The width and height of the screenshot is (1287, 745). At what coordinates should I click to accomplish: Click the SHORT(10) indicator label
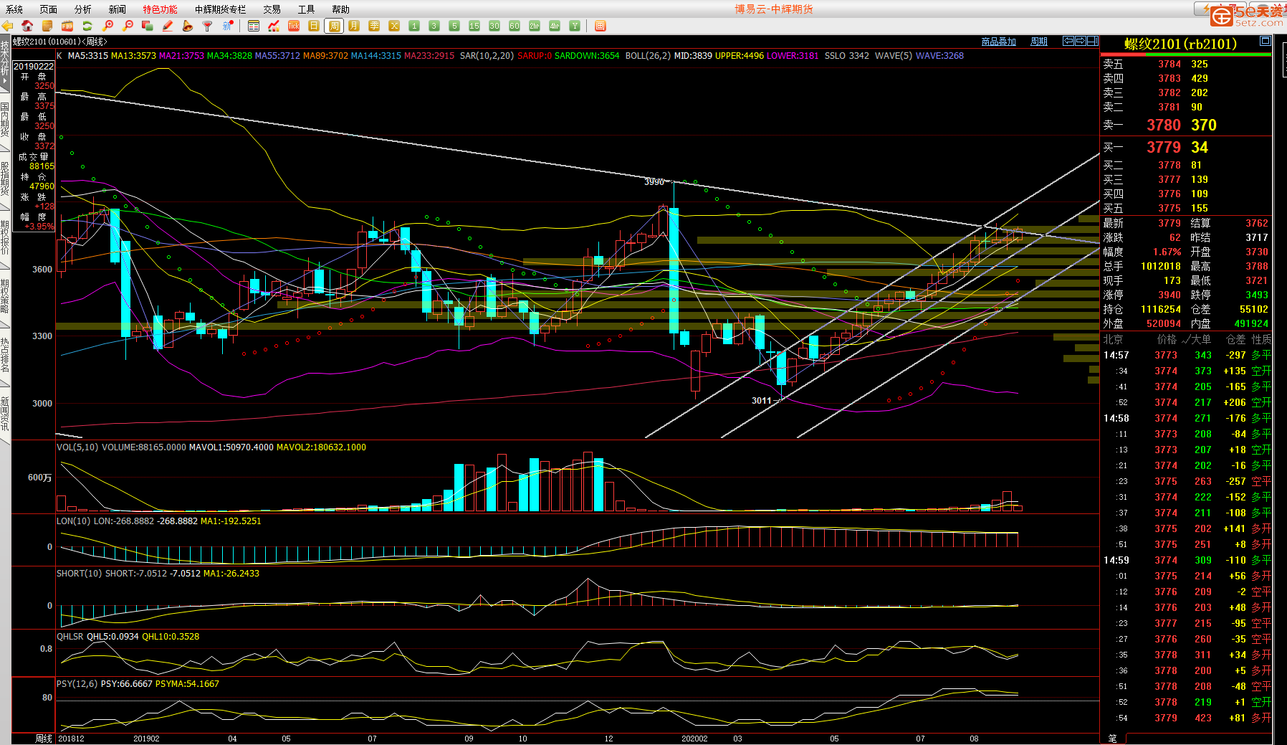pyautogui.click(x=80, y=574)
